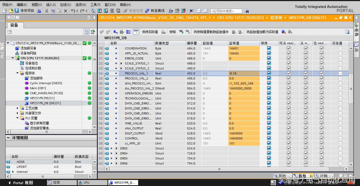Toggle retain checkbox for PROCESS_VAL_1
The image size is (360, 186).
(x=269, y=73)
